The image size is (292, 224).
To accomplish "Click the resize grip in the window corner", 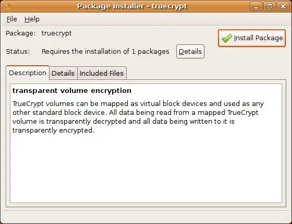I will (x=288, y=220).
